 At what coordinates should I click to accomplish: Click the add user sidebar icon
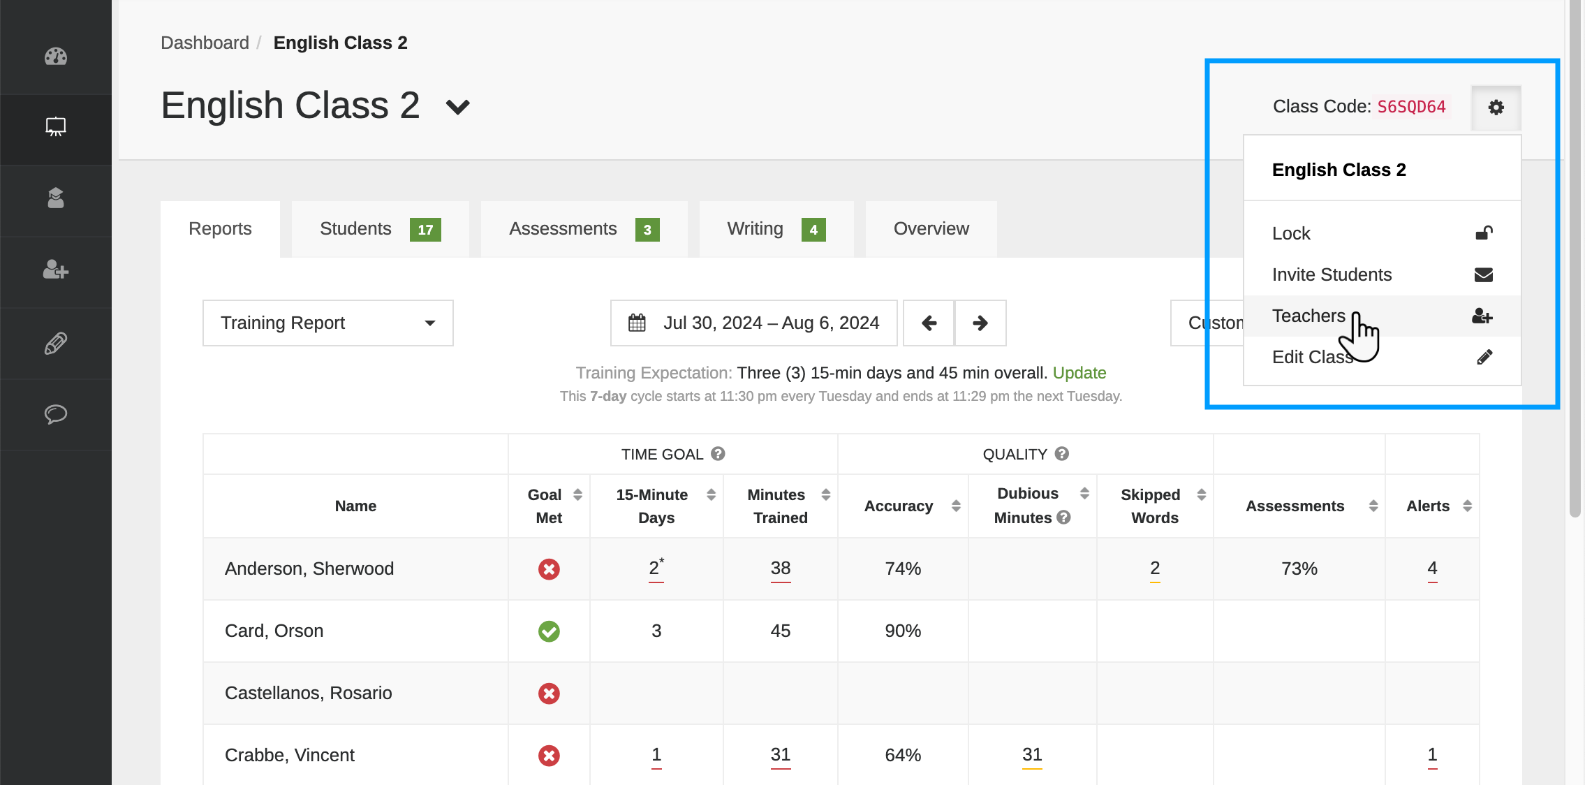pos(56,270)
